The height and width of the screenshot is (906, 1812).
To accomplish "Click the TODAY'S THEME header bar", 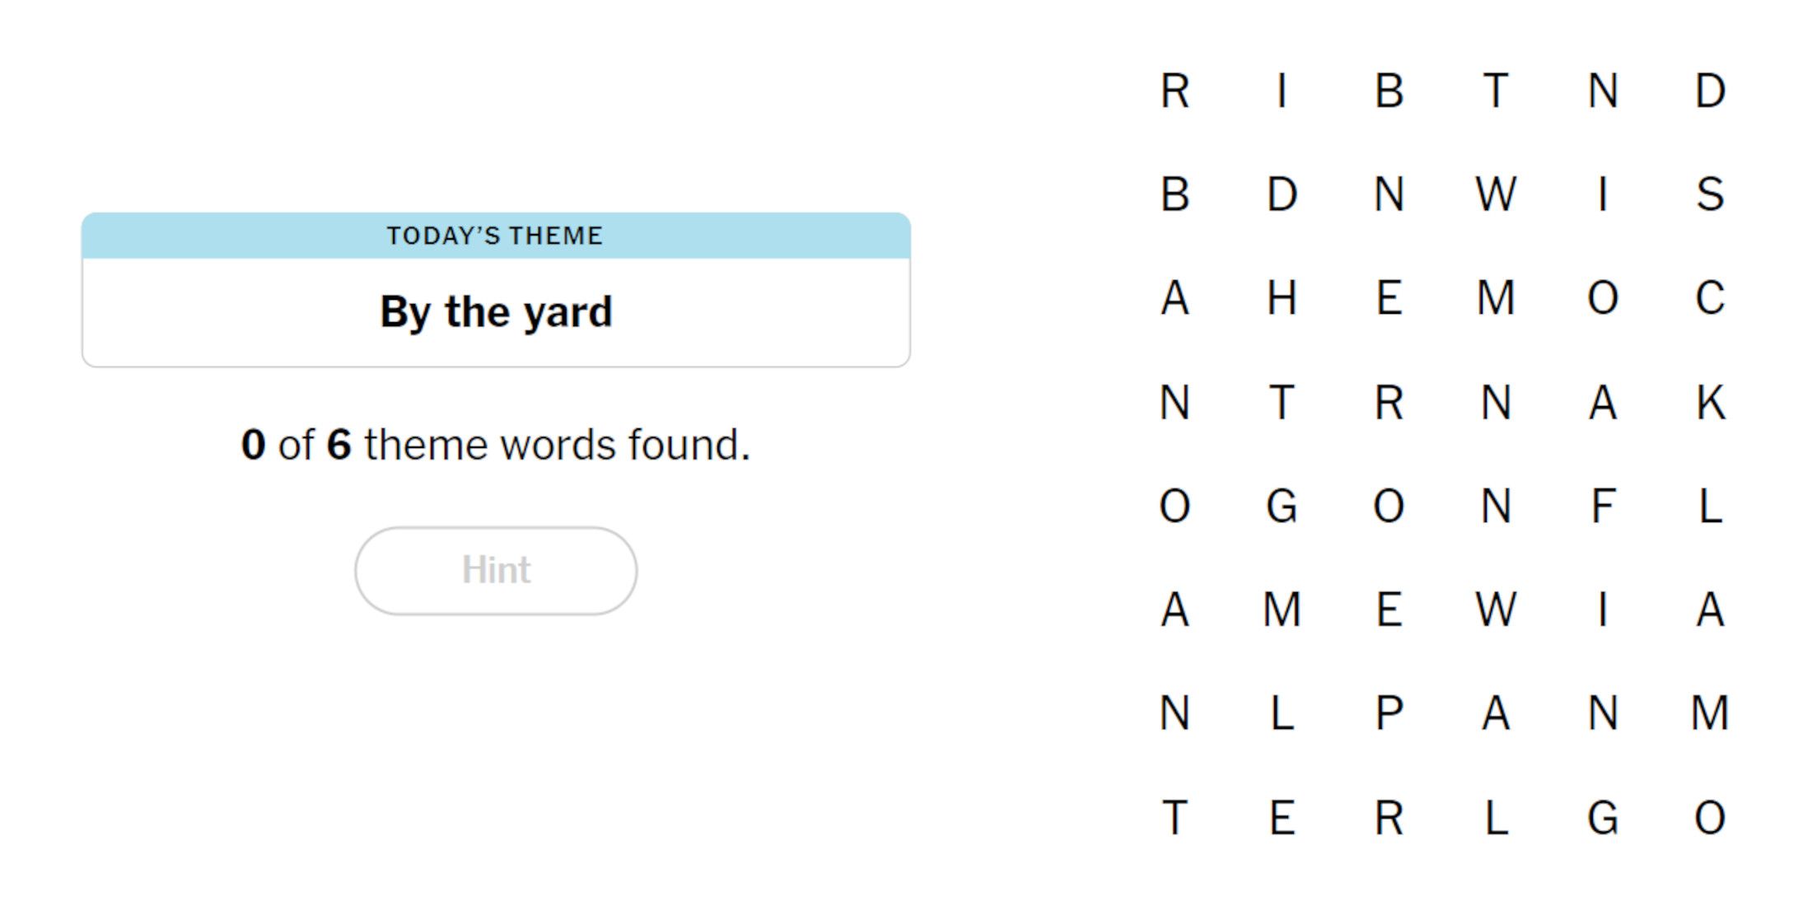I will coord(496,236).
